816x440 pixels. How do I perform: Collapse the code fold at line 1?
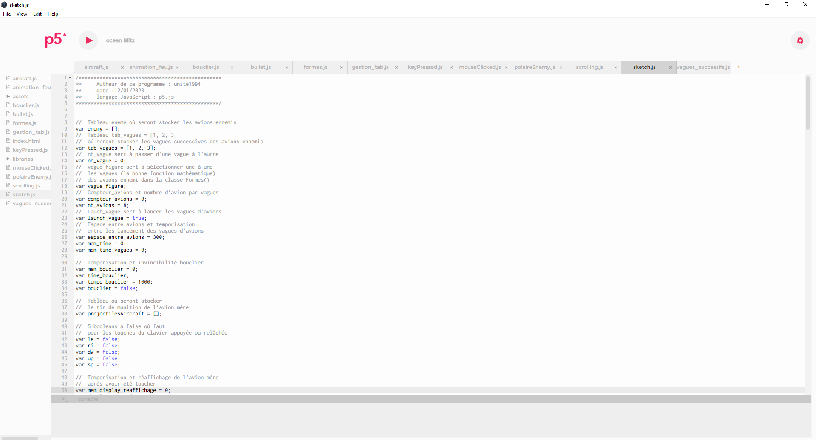pyautogui.click(x=70, y=78)
